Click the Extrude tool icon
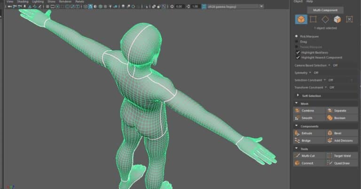 tap(297, 133)
